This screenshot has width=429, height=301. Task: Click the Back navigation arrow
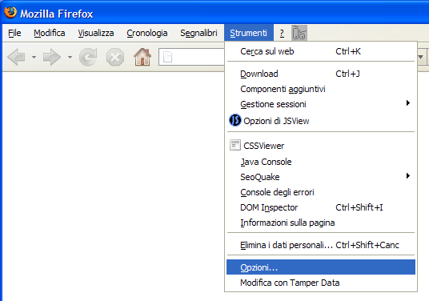point(17,57)
